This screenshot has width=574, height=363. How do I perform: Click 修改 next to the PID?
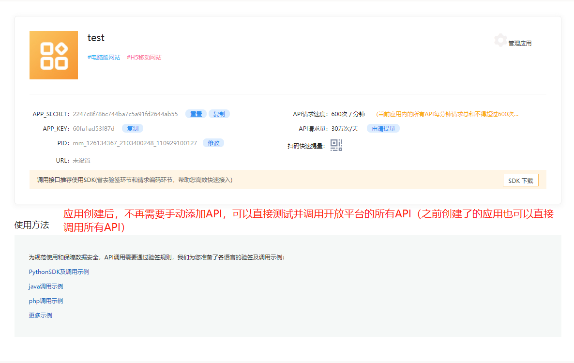point(213,143)
